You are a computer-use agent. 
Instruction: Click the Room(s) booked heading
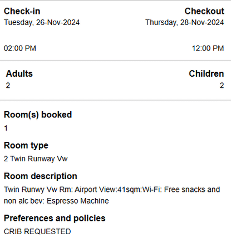click(38, 115)
